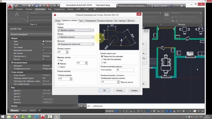Image resolution: width=212 pixels, height=119 pixels.
Task: Open the Вставка ribbon tab
Action: point(29,9)
